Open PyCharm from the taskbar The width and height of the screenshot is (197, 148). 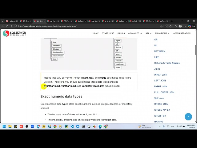click(x=66, y=126)
